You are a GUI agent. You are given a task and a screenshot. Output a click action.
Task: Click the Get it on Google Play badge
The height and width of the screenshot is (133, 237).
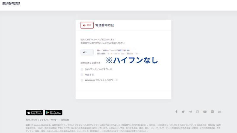pos(54,113)
